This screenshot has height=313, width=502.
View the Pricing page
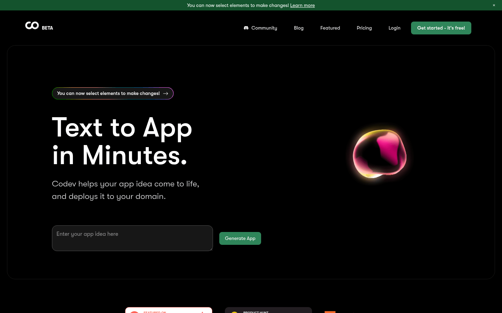point(364,28)
